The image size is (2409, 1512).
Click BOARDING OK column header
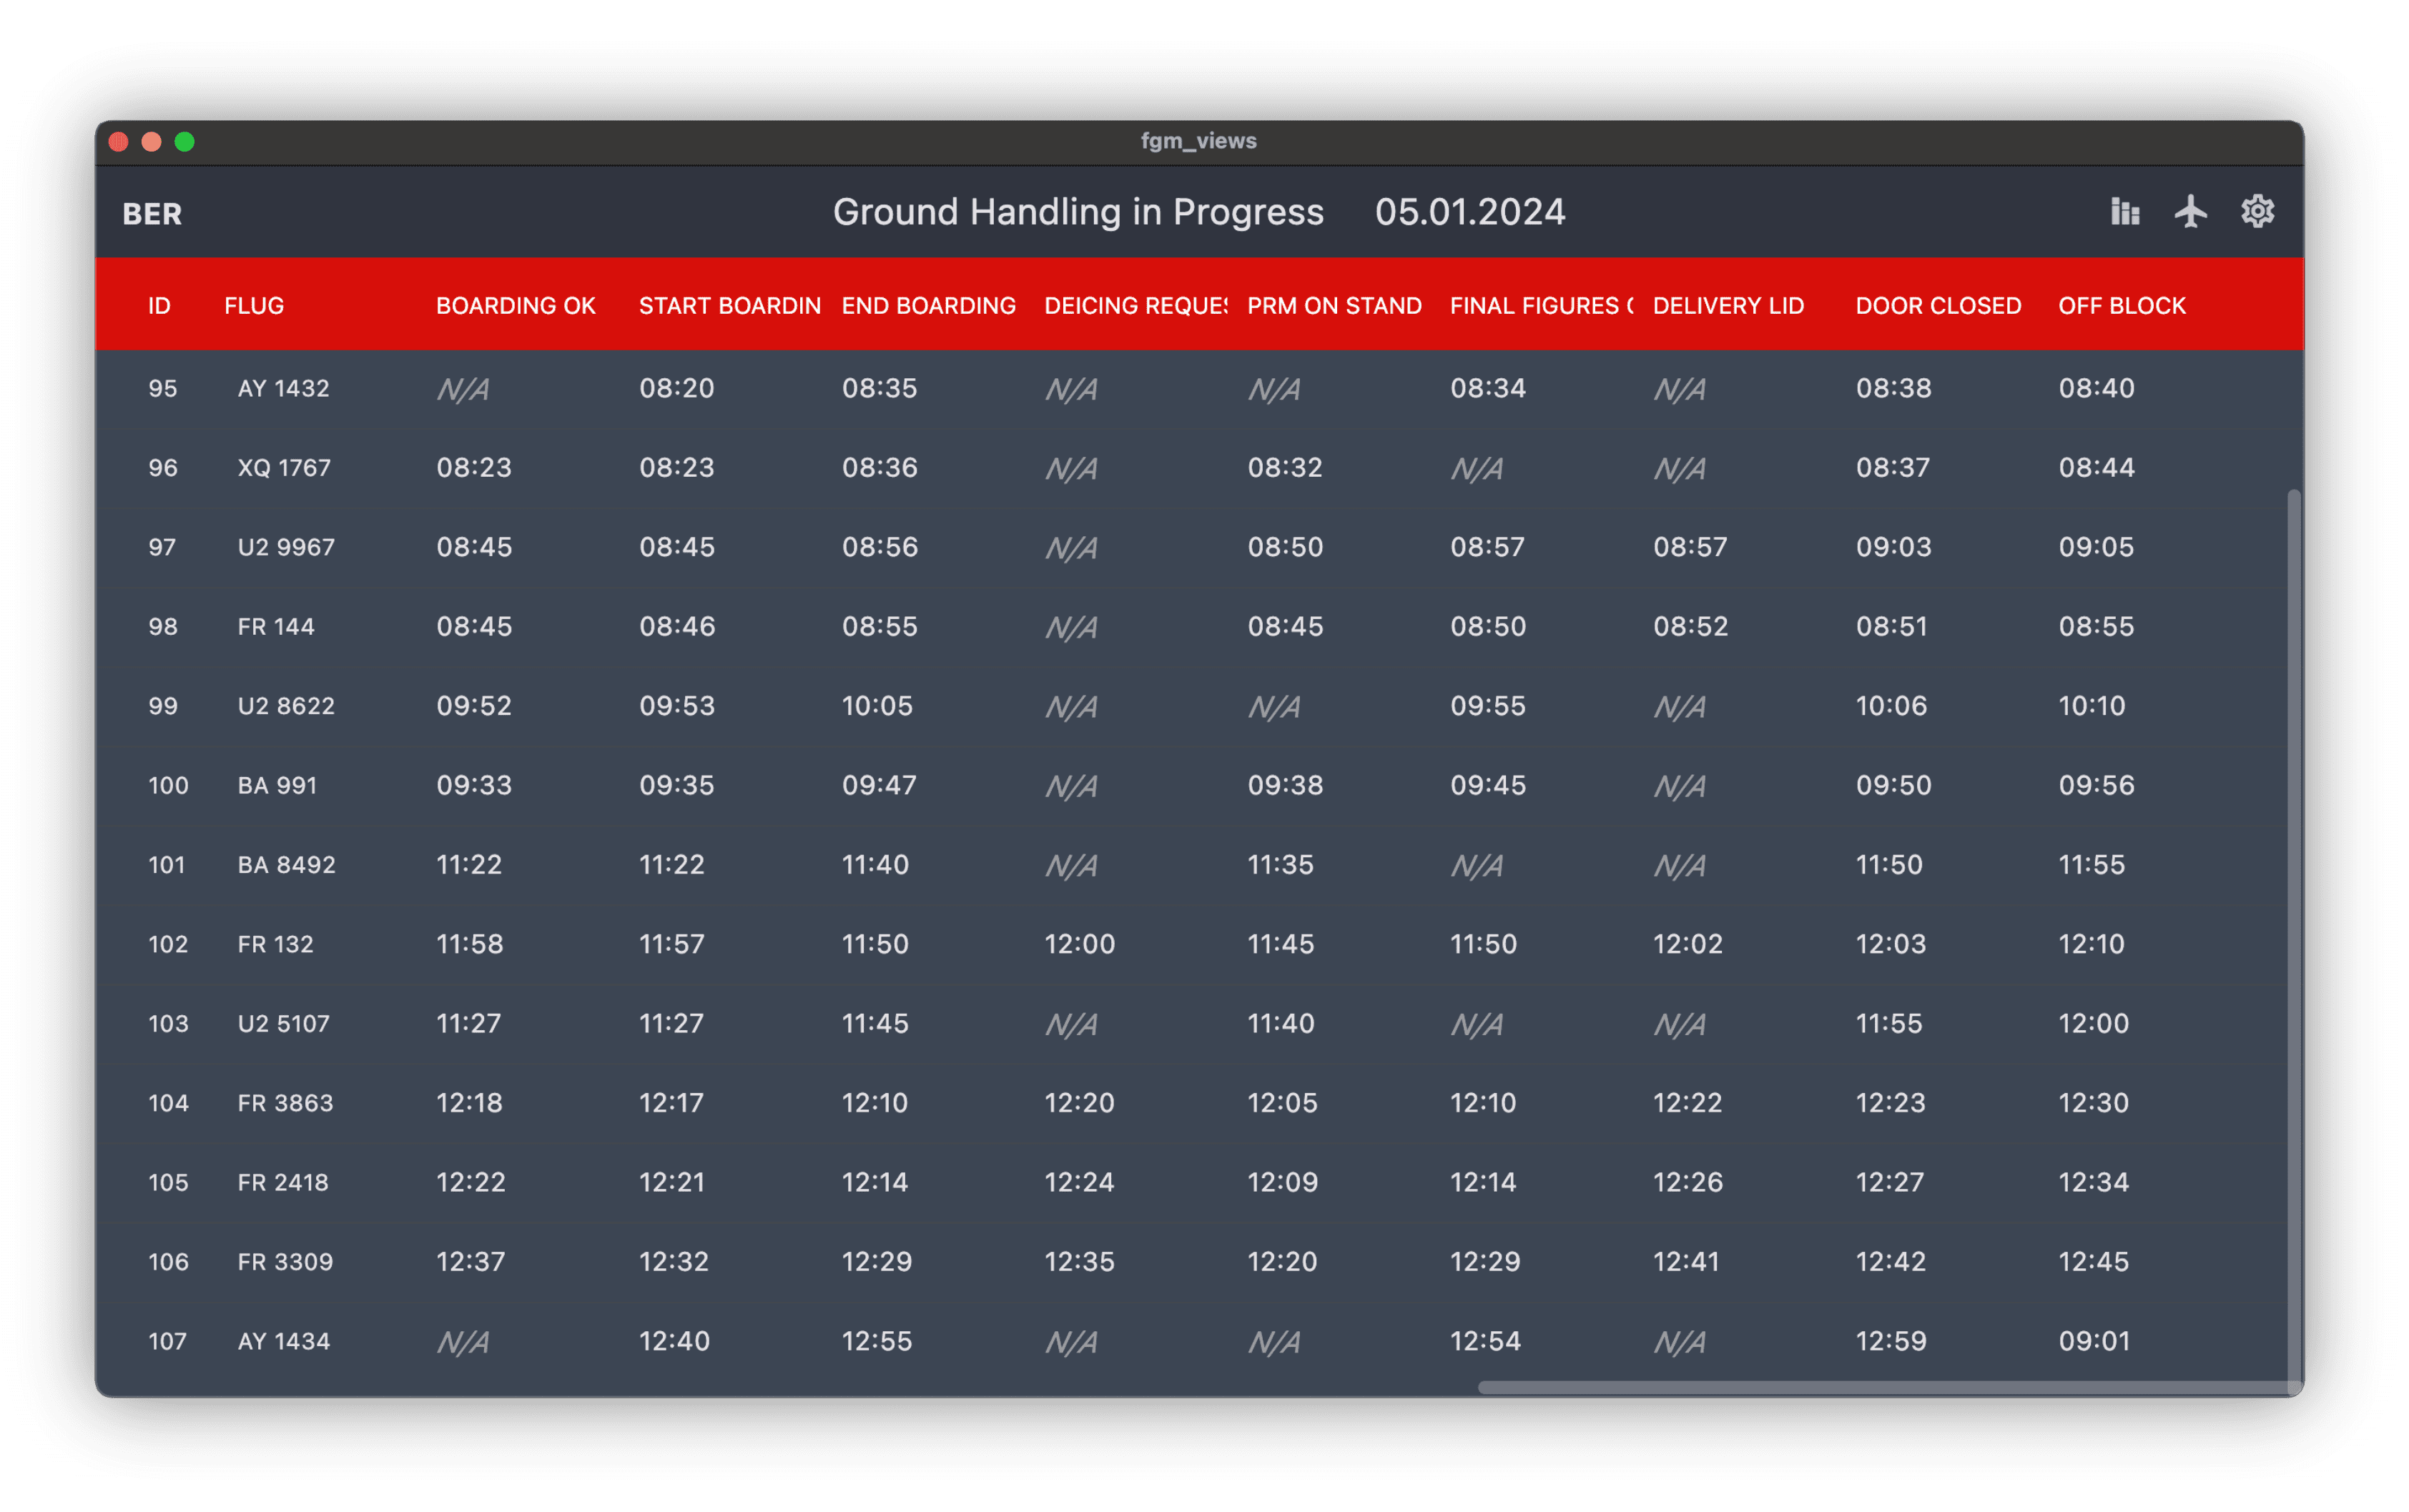click(516, 306)
